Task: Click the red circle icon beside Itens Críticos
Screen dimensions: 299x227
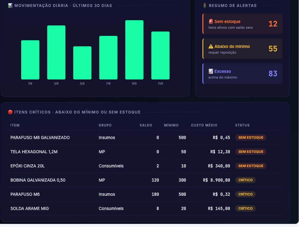Action: pos(10,112)
